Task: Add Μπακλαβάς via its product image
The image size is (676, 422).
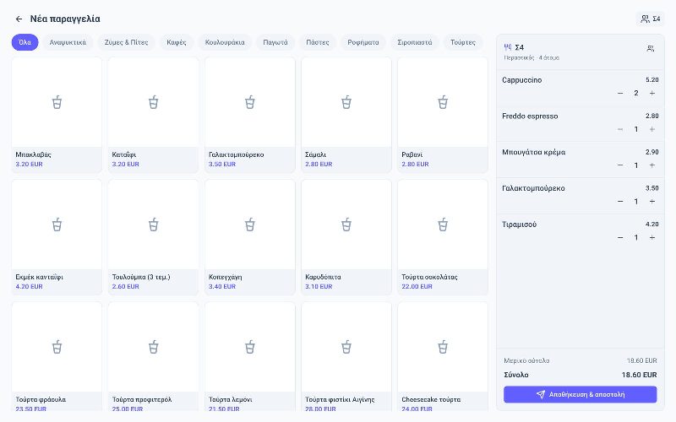Action: (x=57, y=102)
